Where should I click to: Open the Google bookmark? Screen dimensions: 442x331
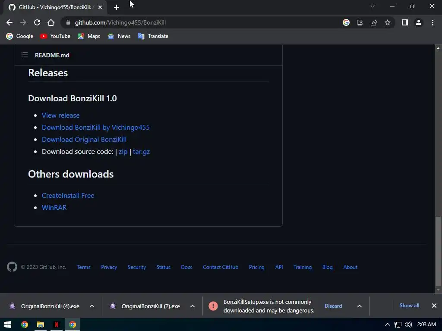point(20,36)
